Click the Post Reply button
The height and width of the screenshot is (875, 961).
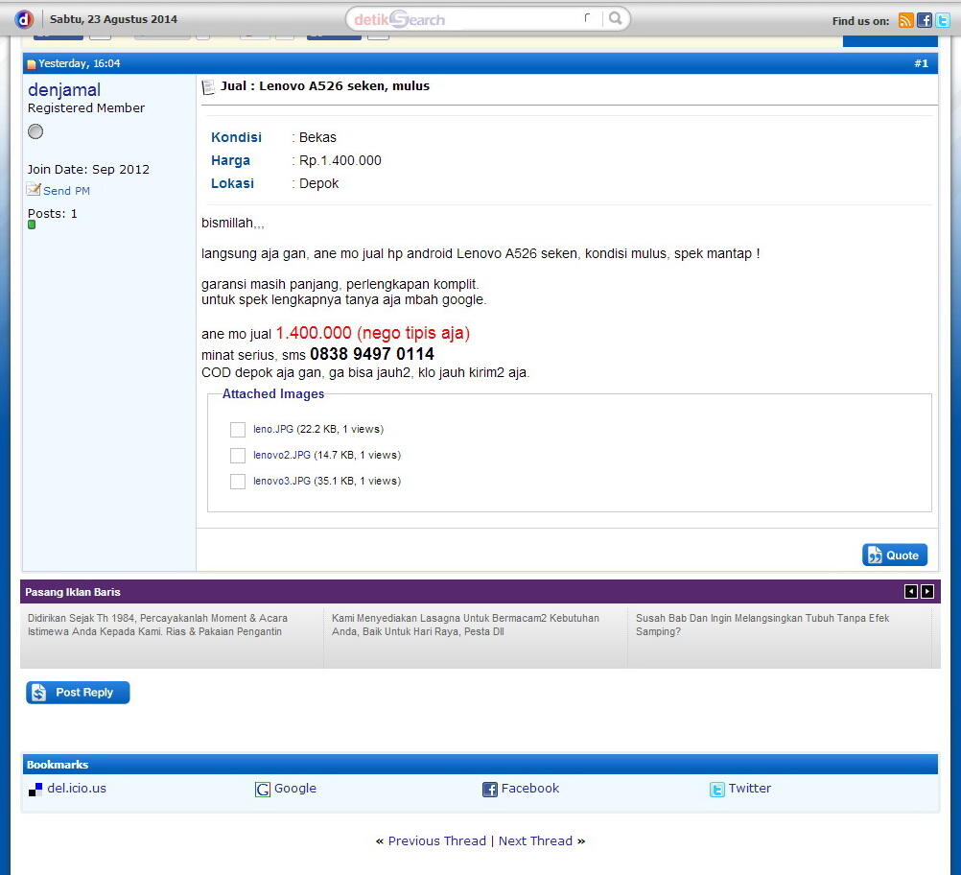click(78, 693)
